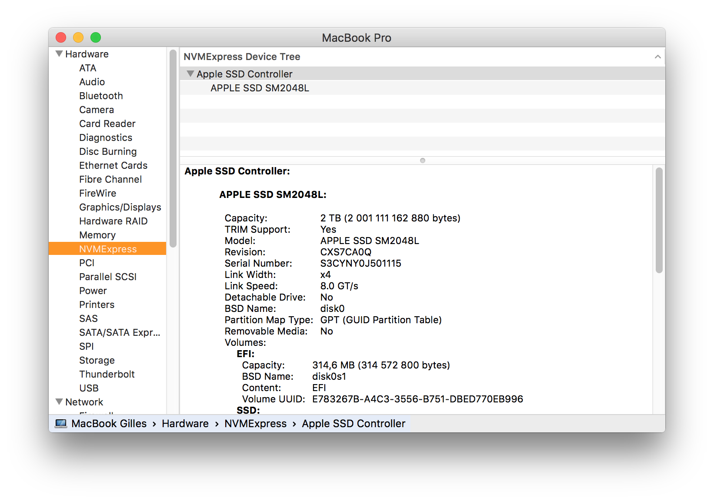Click the red close window button
This screenshot has width=714, height=502.
tap(61, 37)
